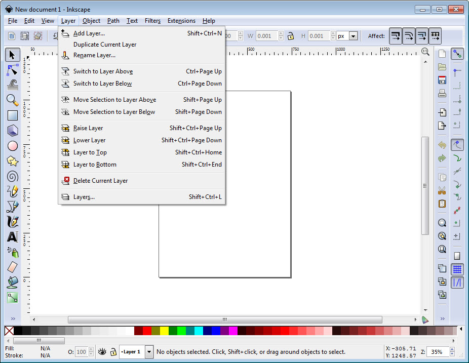Click the Paste clipboard icon
The image size is (469, 363).
(442, 204)
